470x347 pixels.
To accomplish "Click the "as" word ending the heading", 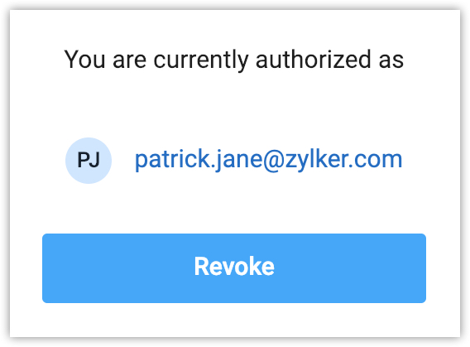I will [391, 61].
